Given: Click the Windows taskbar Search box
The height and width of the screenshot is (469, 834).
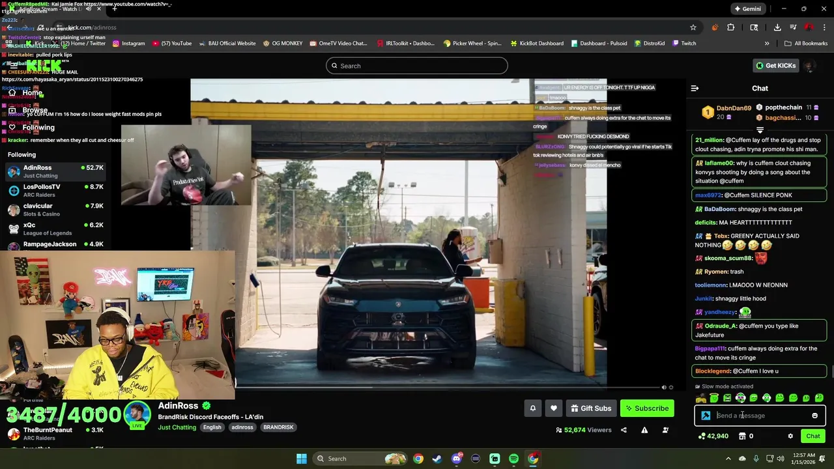Looking at the screenshot, I should (361, 459).
